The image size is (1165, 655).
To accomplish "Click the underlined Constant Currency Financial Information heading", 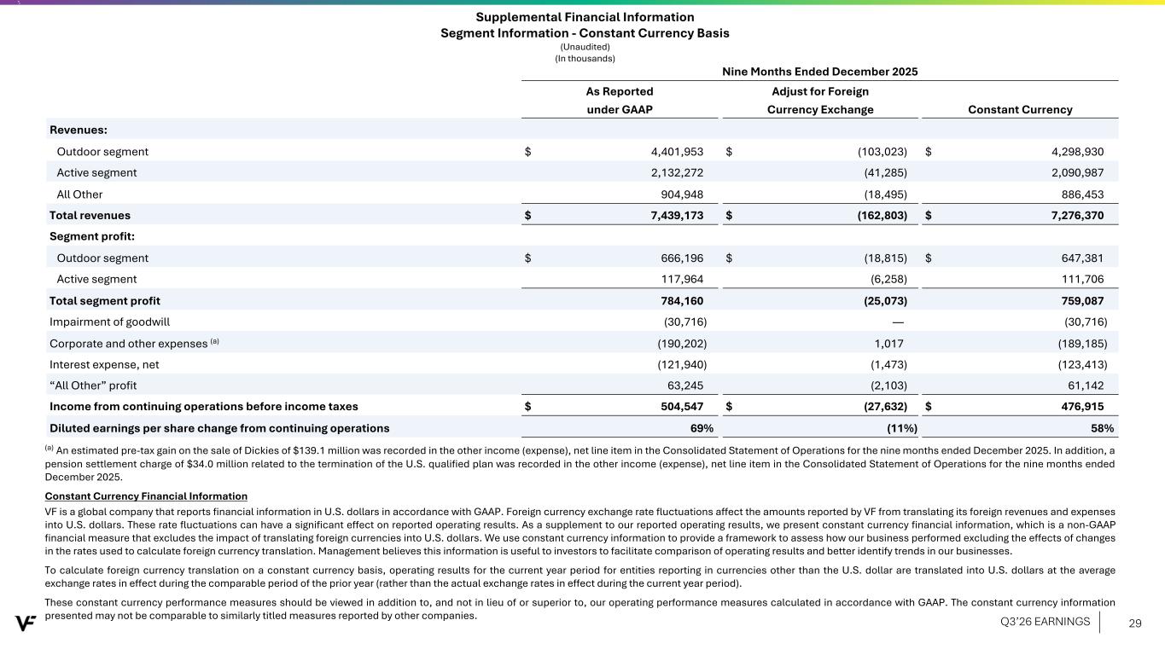I will (145, 496).
